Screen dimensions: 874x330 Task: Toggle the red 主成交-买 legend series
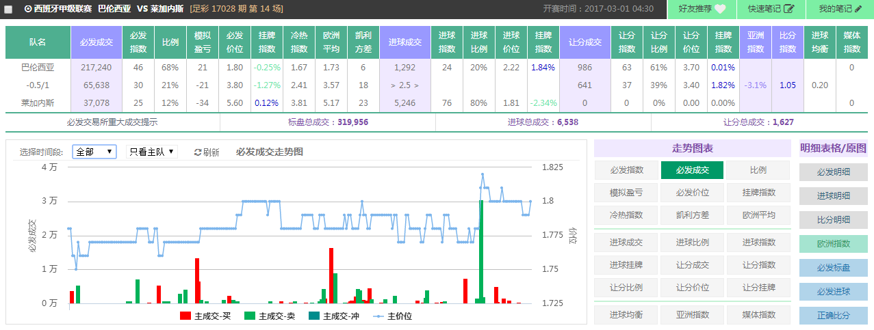tap(185, 316)
